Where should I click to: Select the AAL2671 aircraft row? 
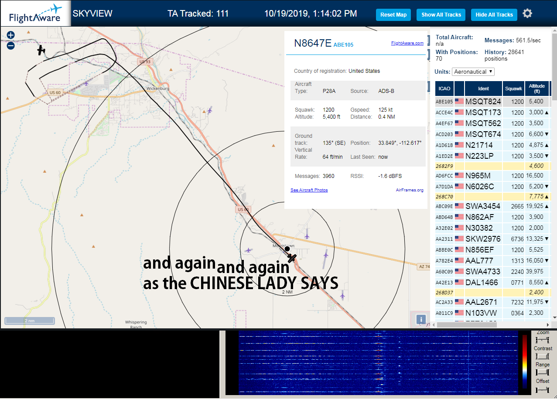[x=492, y=302]
